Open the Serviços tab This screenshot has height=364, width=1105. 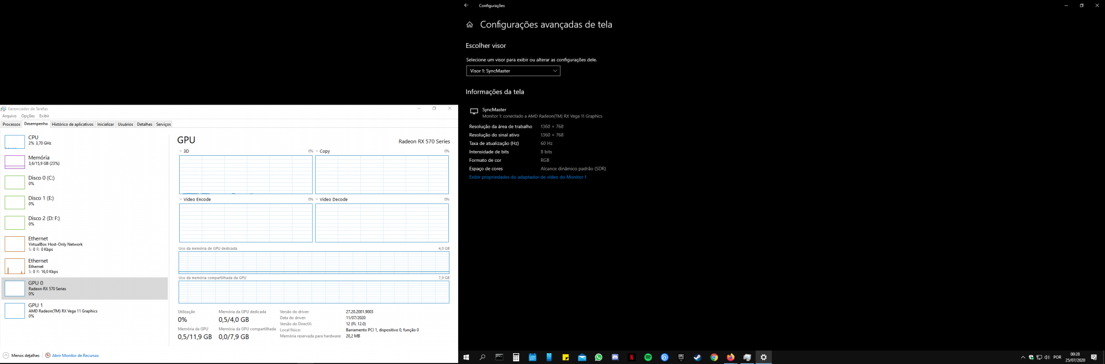tap(163, 124)
